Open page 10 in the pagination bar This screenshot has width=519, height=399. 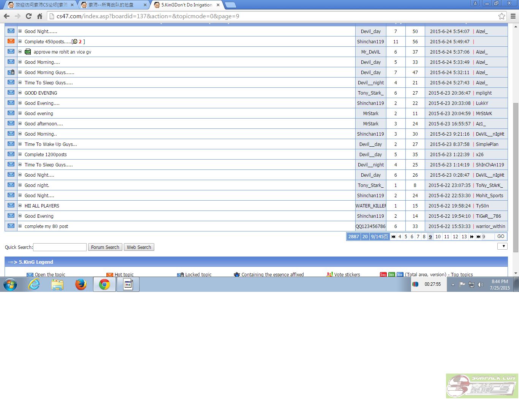tap(438, 237)
